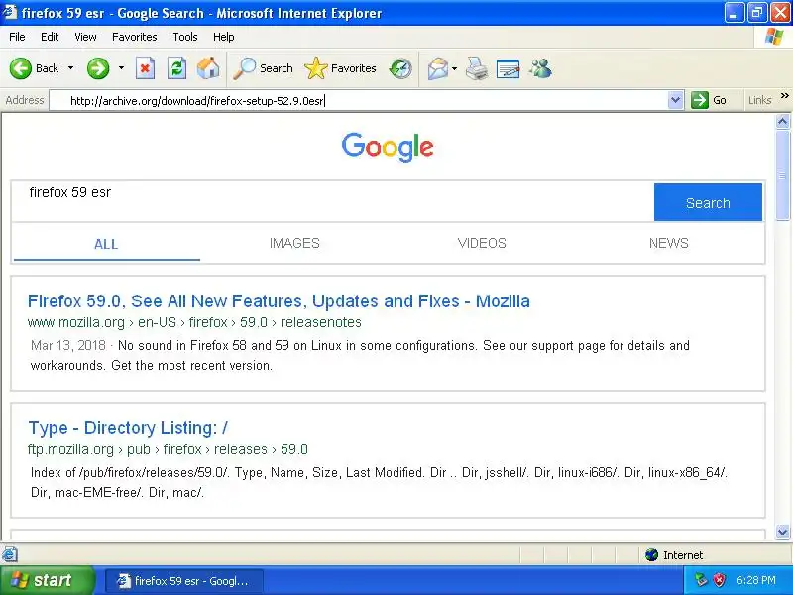Open the address bar dropdown list
This screenshot has width=793, height=595.
point(675,100)
